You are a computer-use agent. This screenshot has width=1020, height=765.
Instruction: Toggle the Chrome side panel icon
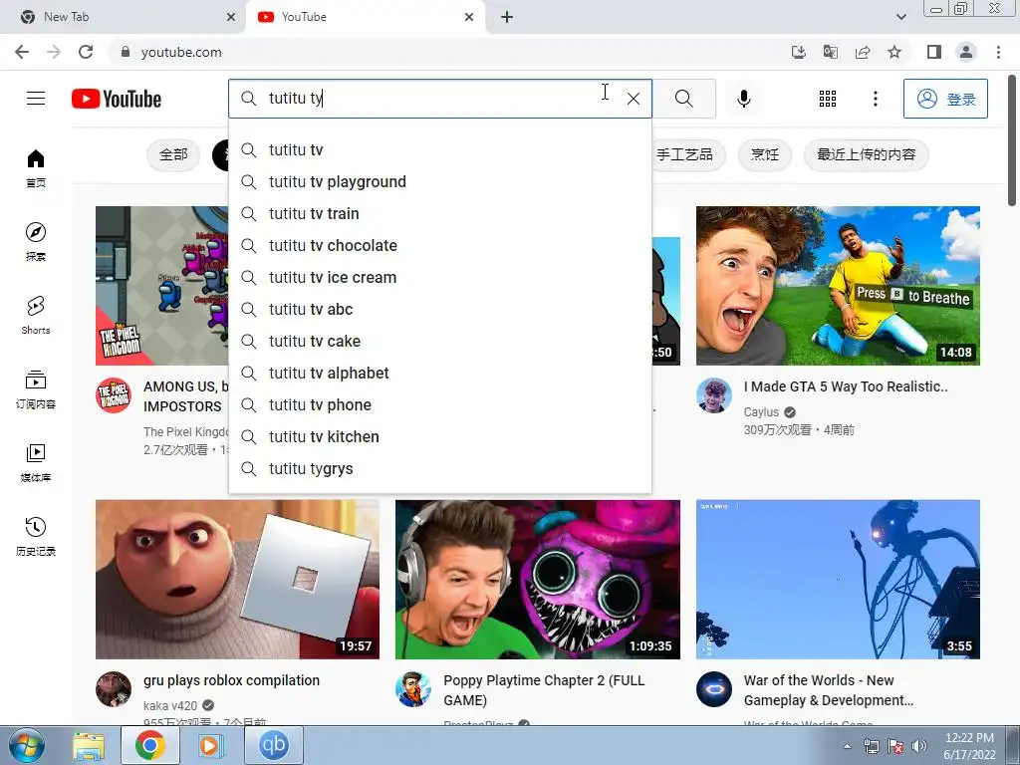click(934, 52)
